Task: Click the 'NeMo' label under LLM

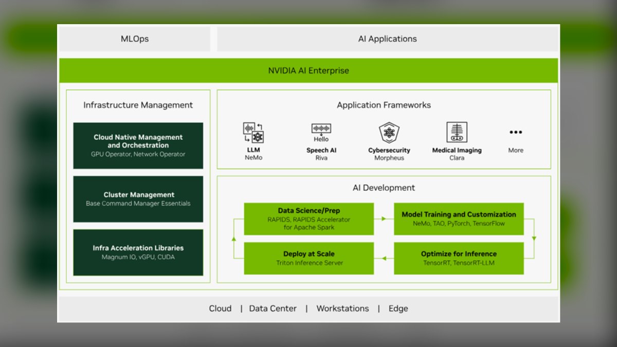Action: pyautogui.click(x=253, y=158)
